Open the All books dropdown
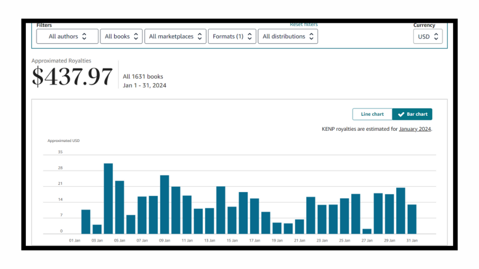 pyautogui.click(x=121, y=36)
